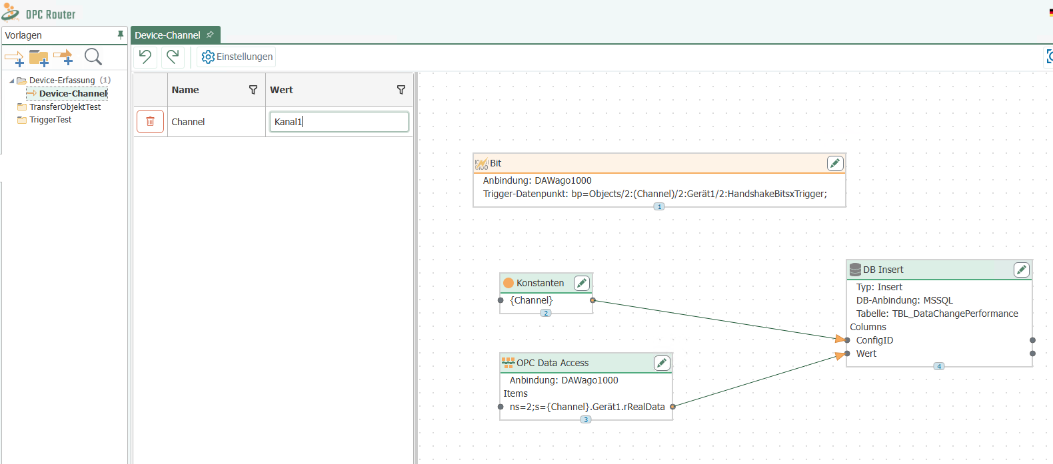Select TransferObjektTest in the tree
The width and height of the screenshot is (1053, 464).
click(x=65, y=107)
